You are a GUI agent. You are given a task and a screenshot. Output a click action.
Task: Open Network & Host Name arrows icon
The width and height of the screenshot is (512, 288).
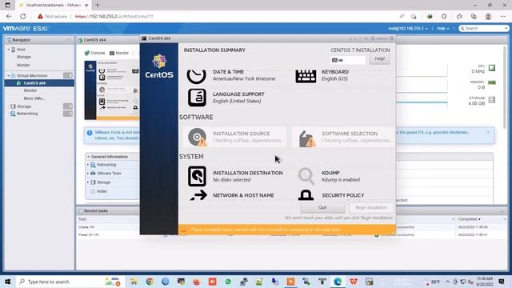(198, 195)
